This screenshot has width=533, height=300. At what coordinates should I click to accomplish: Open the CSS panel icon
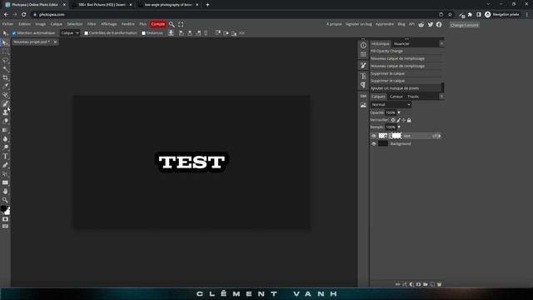pos(363,97)
